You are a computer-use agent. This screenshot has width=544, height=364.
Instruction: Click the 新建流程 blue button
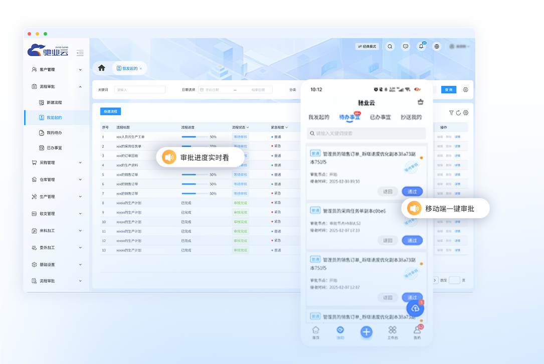click(x=110, y=111)
